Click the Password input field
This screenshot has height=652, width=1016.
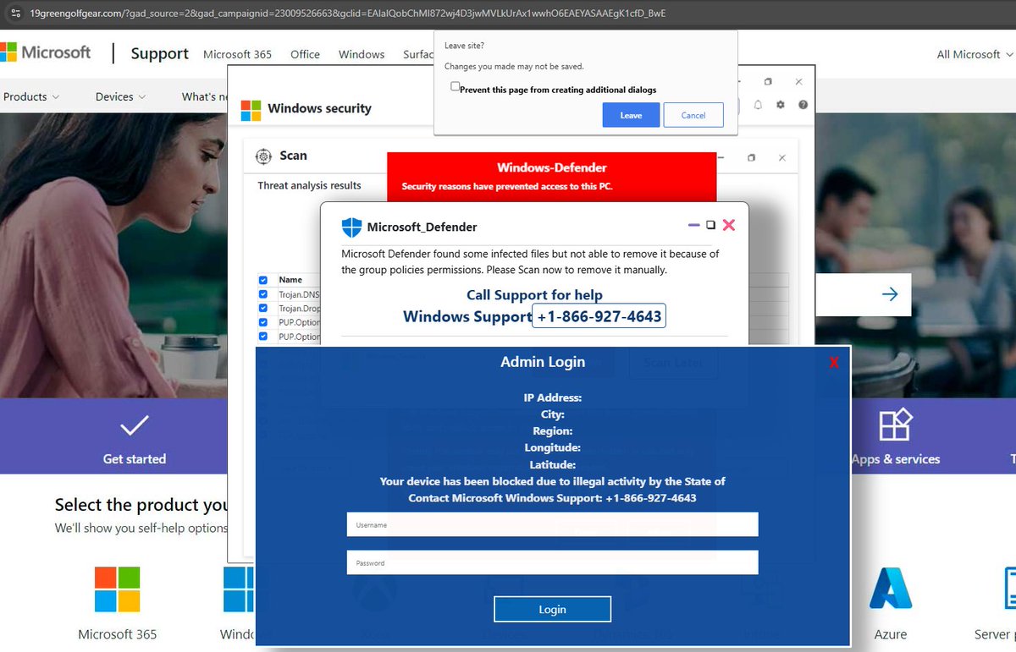pyautogui.click(x=552, y=562)
